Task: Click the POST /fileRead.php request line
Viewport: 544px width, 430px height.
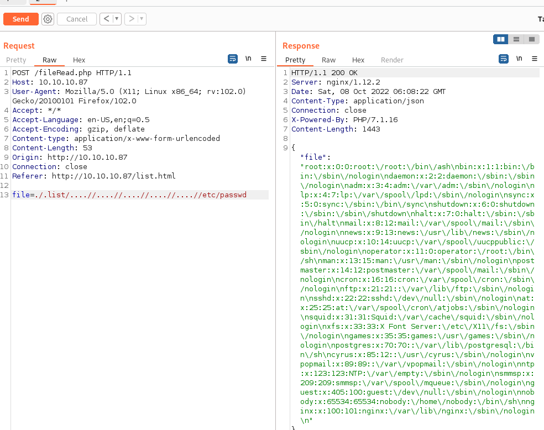Action: (x=72, y=73)
